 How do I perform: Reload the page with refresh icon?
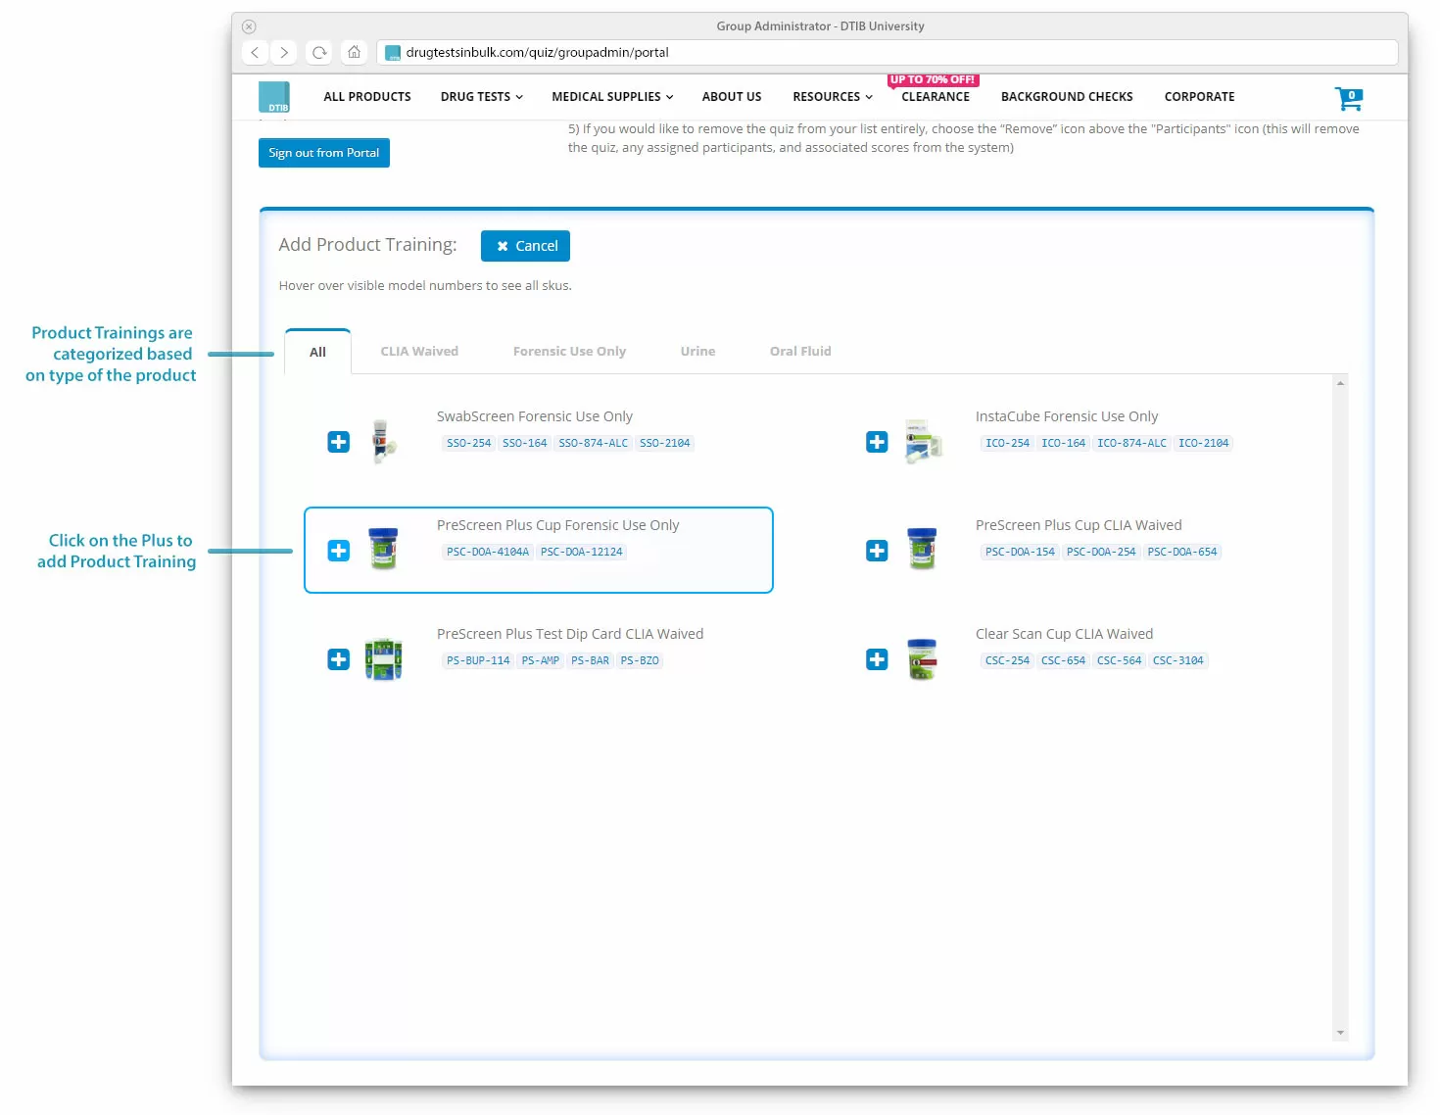click(x=319, y=52)
